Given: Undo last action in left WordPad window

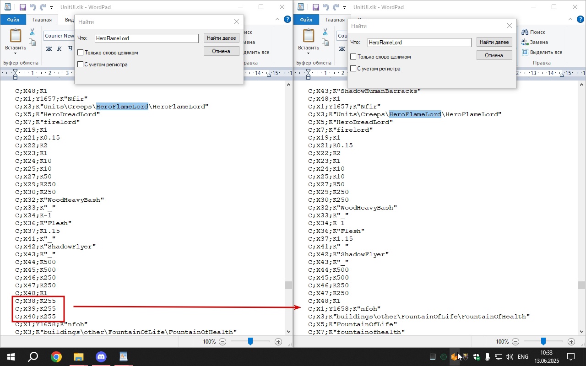Looking at the screenshot, I should coord(33,7).
